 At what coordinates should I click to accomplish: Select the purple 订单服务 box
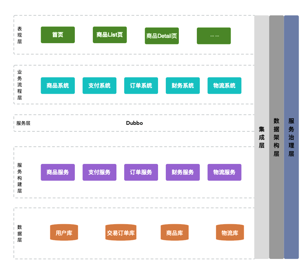(141, 172)
